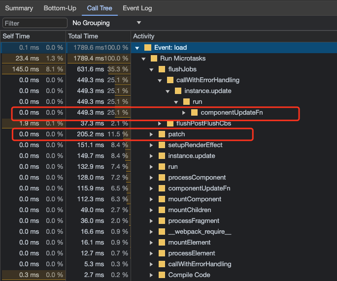The width and height of the screenshot is (337, 281).
Task: Click the flushJobs yellow category icon
Action: coord(162,69)
